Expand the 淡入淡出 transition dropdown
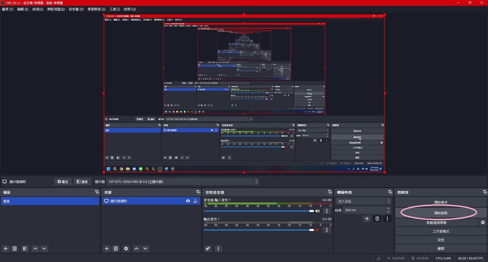488x262 pixels. point(364,201)
